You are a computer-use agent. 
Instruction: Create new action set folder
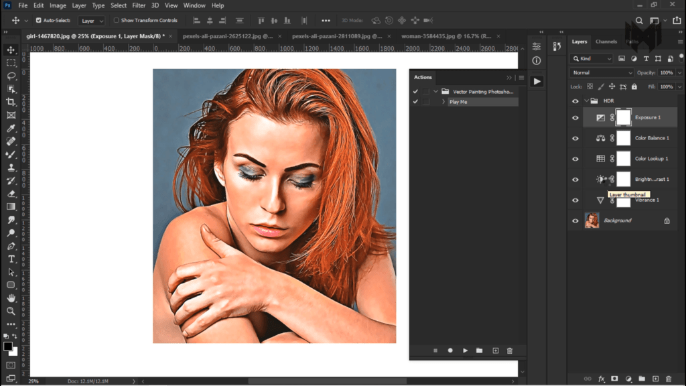(480, 350)
